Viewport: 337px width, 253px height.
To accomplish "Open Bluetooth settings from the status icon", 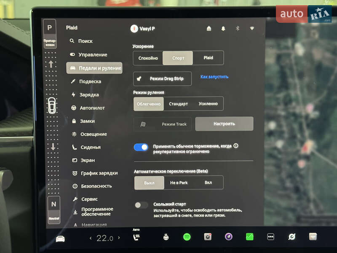I will pos(238,28).
